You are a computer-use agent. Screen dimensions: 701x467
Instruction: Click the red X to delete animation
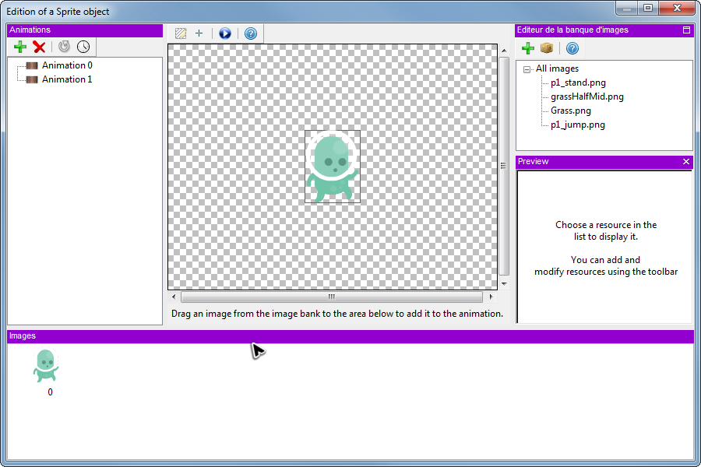click(x=39, y=47)
